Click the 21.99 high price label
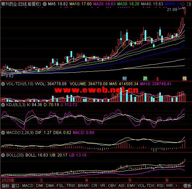The image size is (192, 189). click(x=172, y=10)
